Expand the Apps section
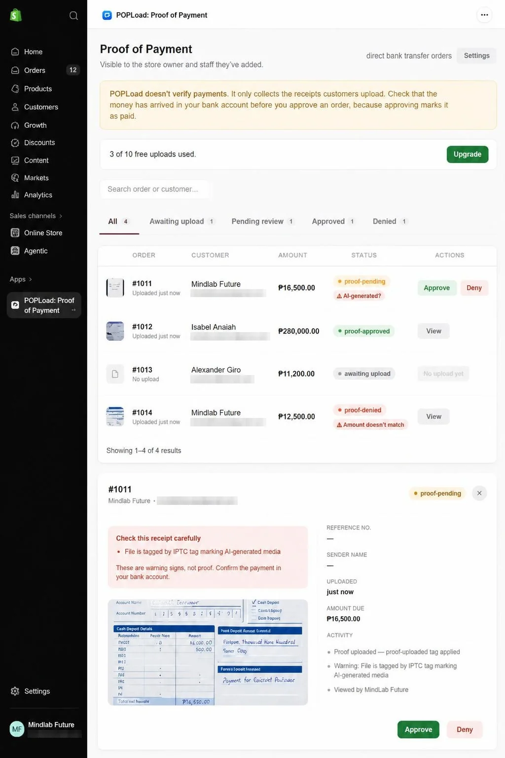 click(21, 279)
